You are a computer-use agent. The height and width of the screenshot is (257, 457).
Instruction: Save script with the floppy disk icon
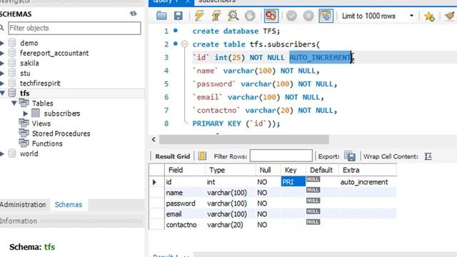click(178, 16)
